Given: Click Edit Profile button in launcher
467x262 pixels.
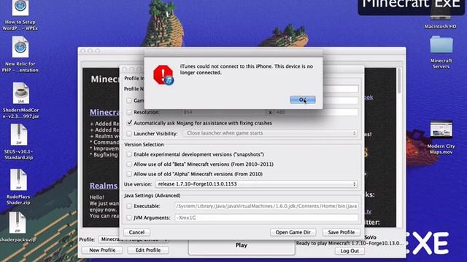Looking at the screenshot, I should point(148,250).
